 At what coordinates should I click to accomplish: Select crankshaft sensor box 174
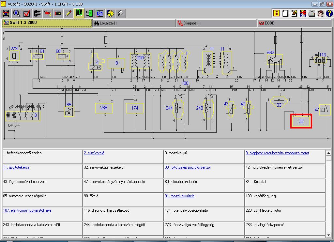(135, 108)
